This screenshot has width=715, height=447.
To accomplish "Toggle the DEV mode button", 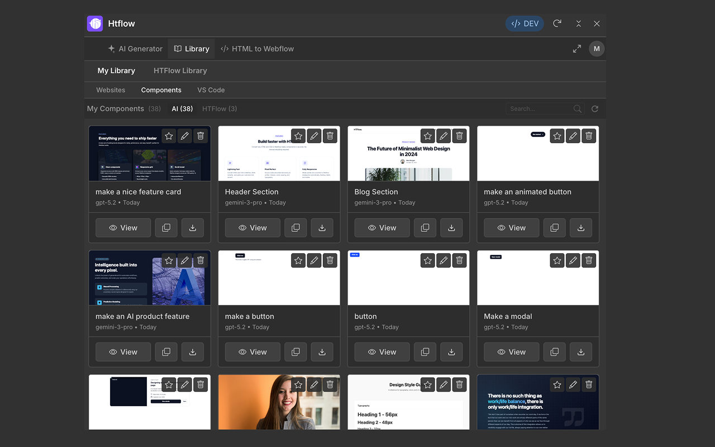I will 525,23.
